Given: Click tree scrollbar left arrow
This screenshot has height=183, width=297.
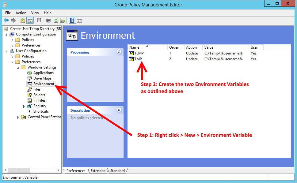Looking at the screenshot, I should pyautogui.click(x=5, y=170).
